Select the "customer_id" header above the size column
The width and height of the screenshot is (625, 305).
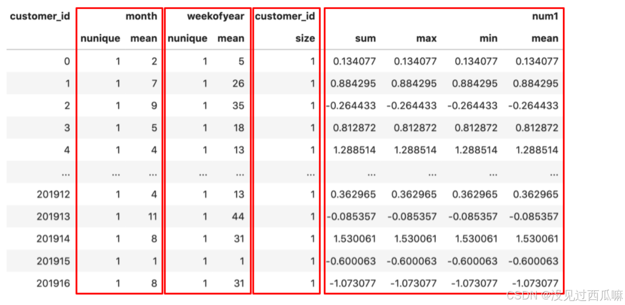tap(285, 16)
